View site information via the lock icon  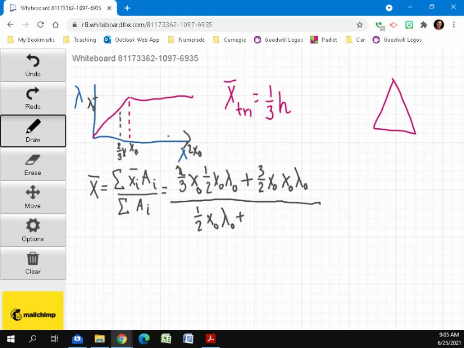[x=74, y=25]
